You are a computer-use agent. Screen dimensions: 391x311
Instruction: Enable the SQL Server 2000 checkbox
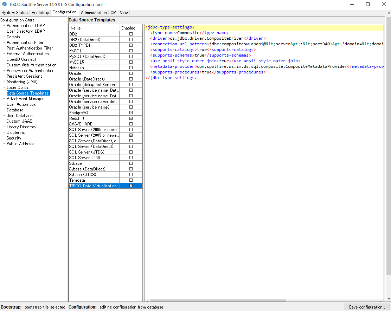(x=131, y=158)
